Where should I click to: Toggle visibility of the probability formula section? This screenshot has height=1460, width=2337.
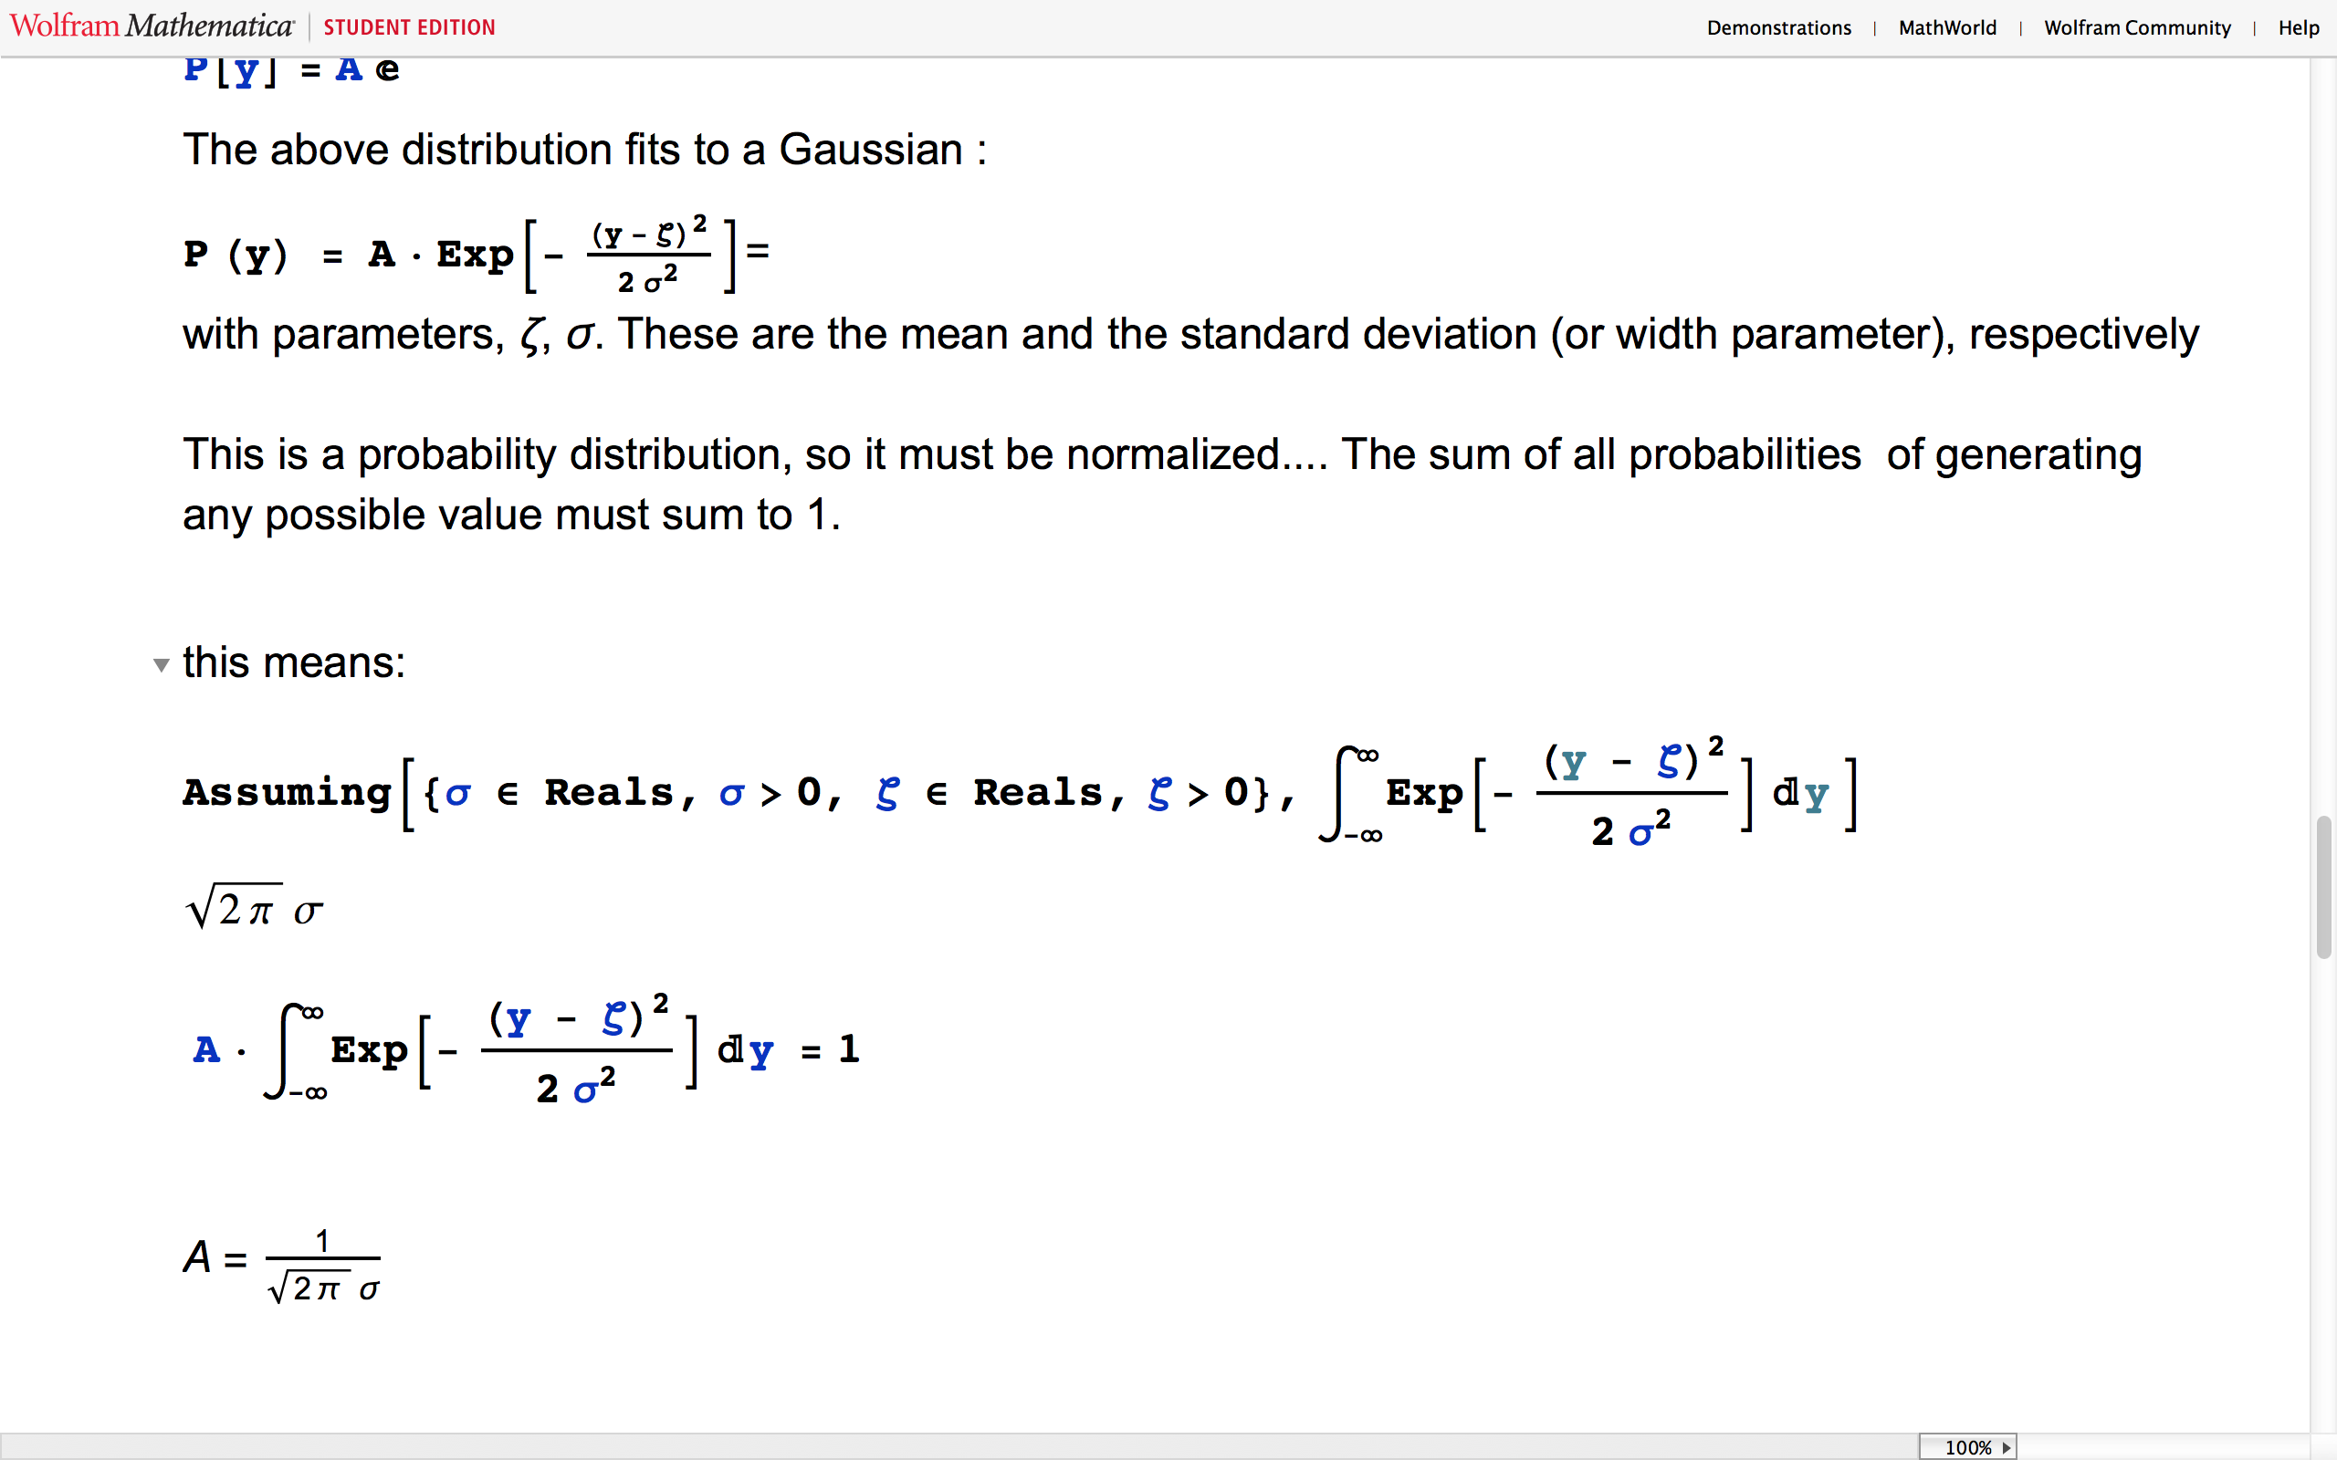(x=158, y=661)
